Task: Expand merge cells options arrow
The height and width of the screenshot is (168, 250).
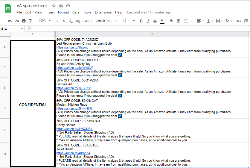Action: coord(191,21)
